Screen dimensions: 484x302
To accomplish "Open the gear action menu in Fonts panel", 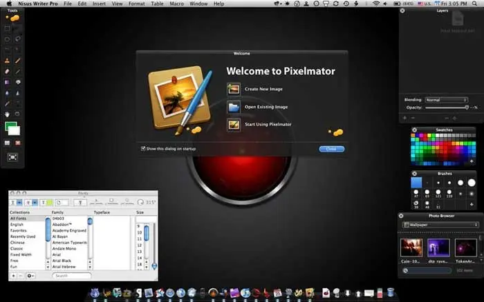I will [30, 276].
